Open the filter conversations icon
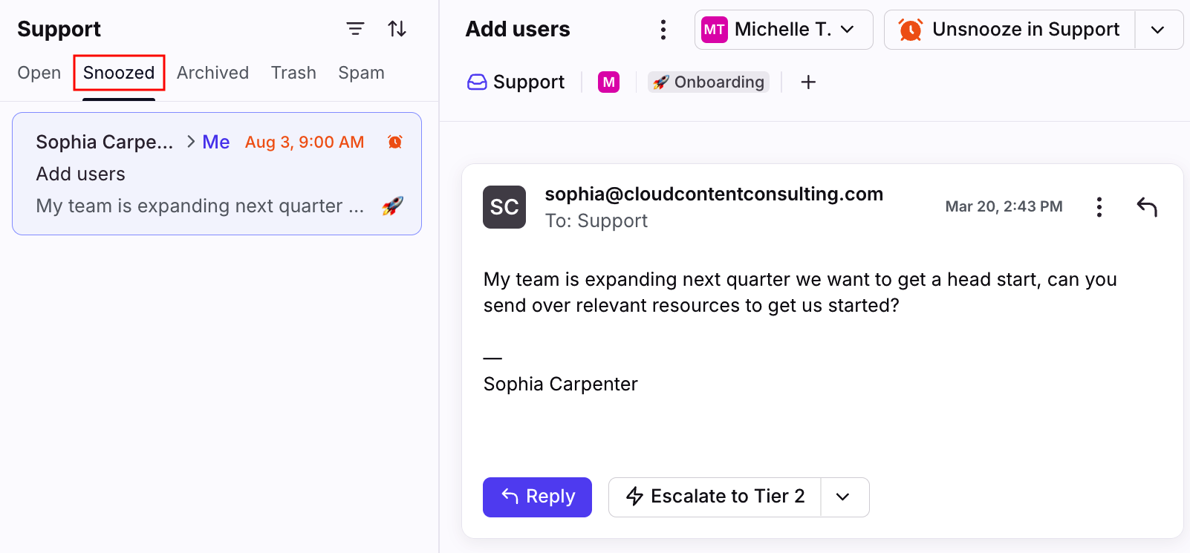1190x553 pixels. (x=355, y=29)
